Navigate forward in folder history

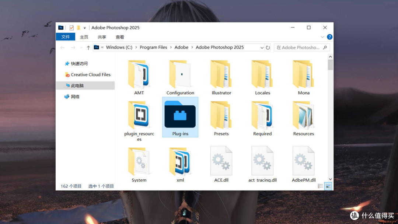(73, 48)
